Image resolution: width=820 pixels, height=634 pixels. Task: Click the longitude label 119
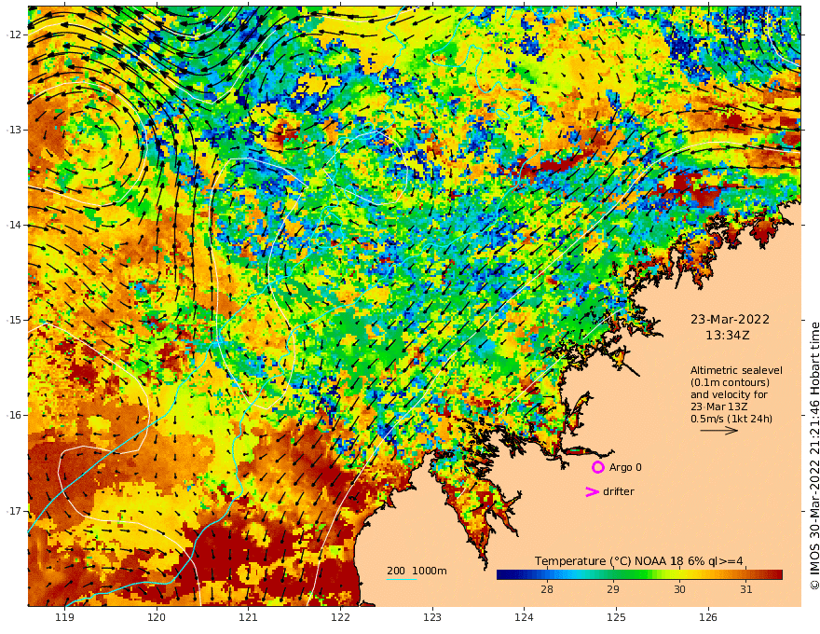pyautogui.click(x=64, y=617)
